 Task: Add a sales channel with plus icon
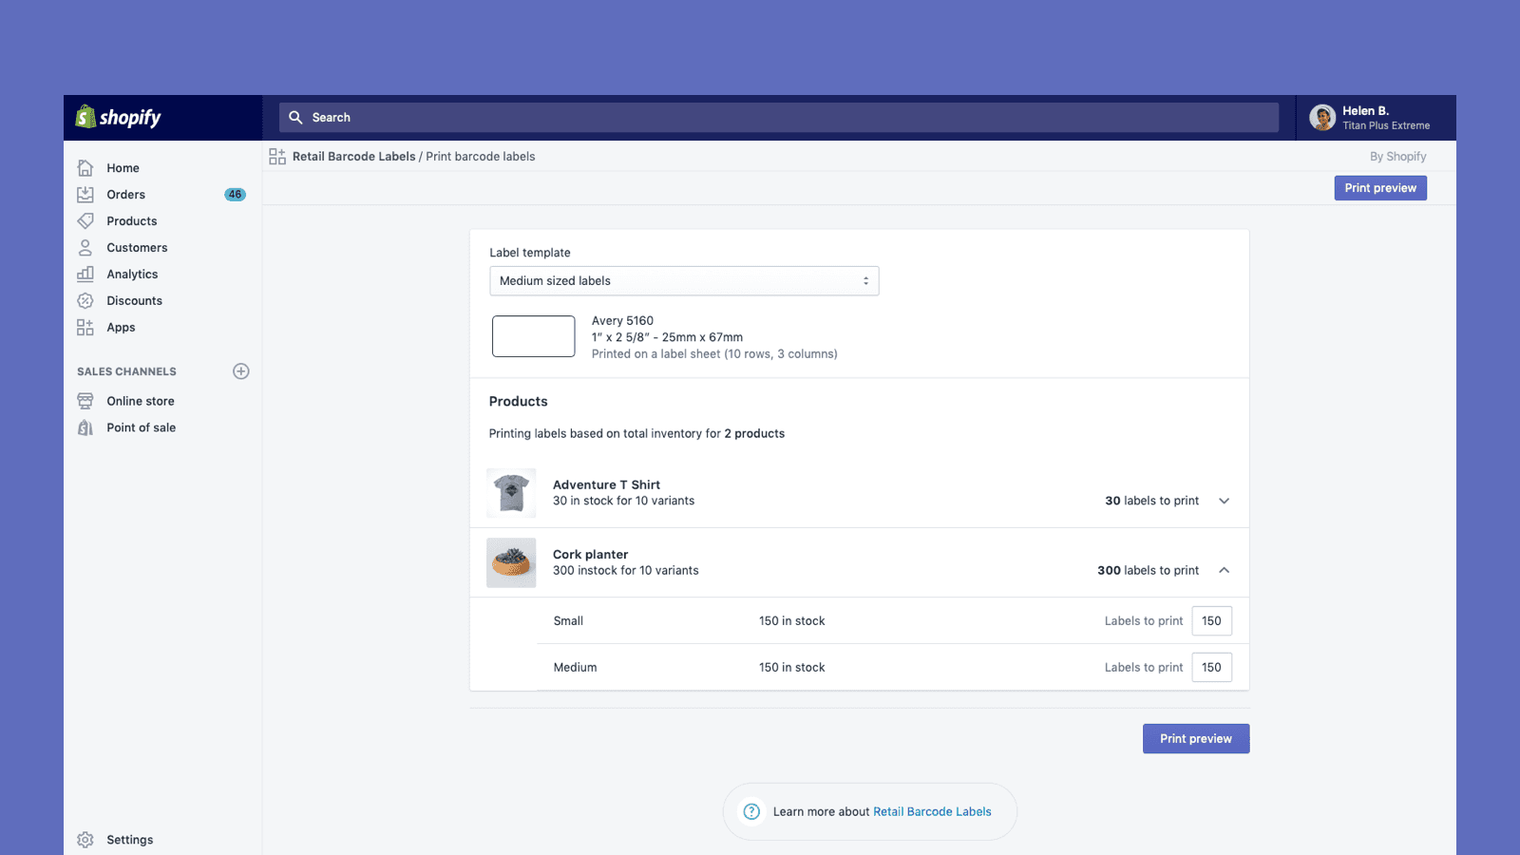(x=241, y=371)
